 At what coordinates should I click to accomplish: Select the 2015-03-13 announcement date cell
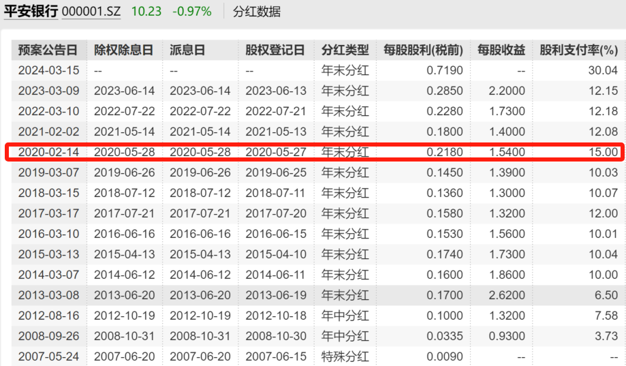pos(49,254)
